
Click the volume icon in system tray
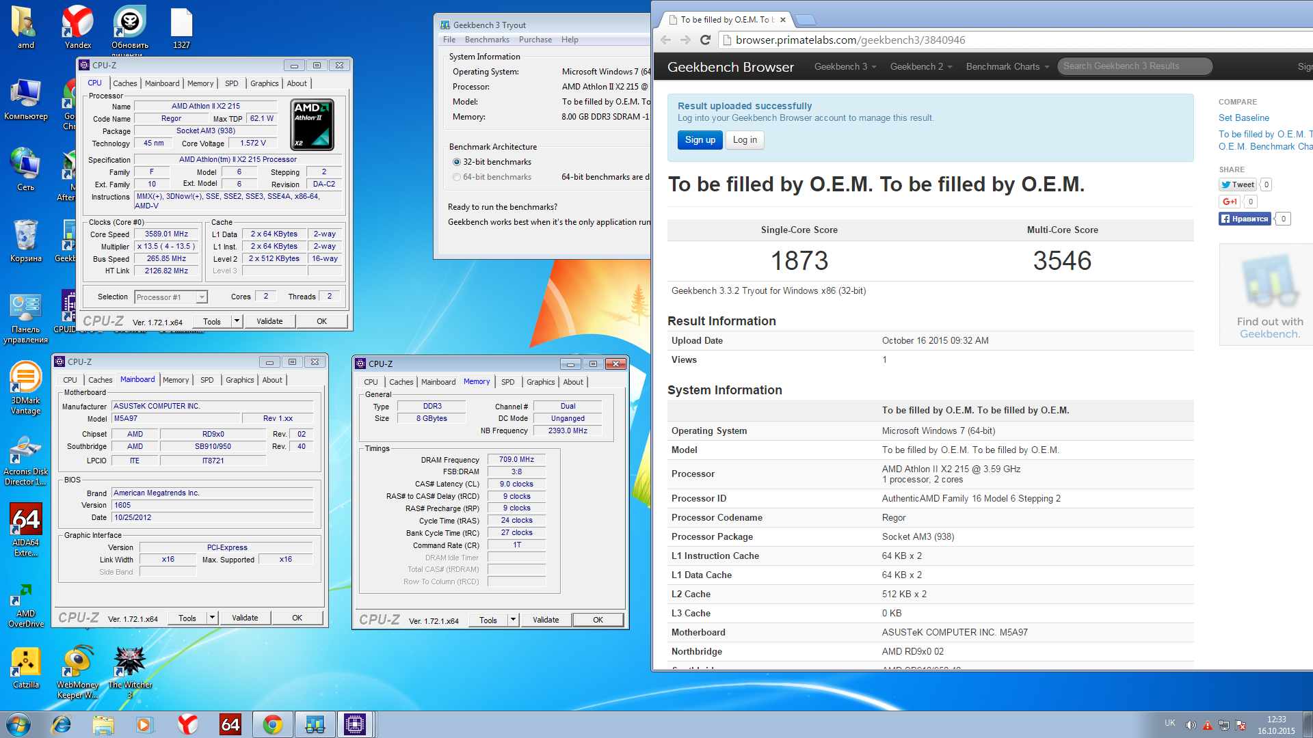click(x=1191, y=725)
